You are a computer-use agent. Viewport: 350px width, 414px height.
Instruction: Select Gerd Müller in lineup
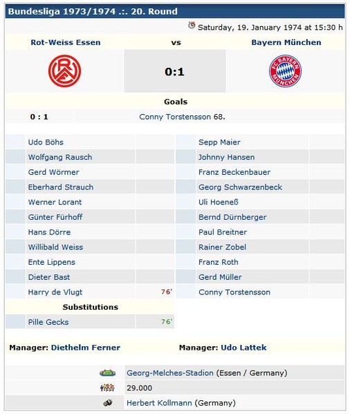tap(220, 277)
